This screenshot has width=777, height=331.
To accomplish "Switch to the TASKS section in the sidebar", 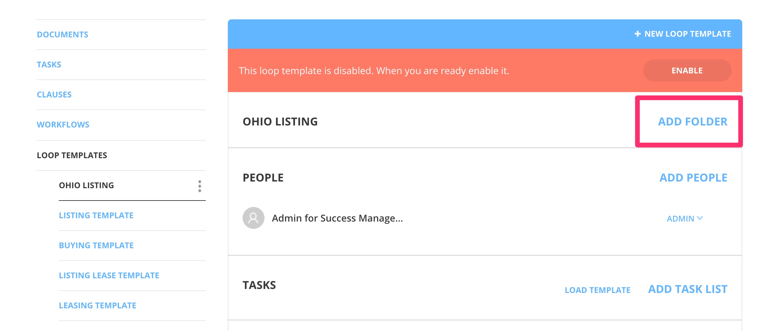I will tap(49, 64).
